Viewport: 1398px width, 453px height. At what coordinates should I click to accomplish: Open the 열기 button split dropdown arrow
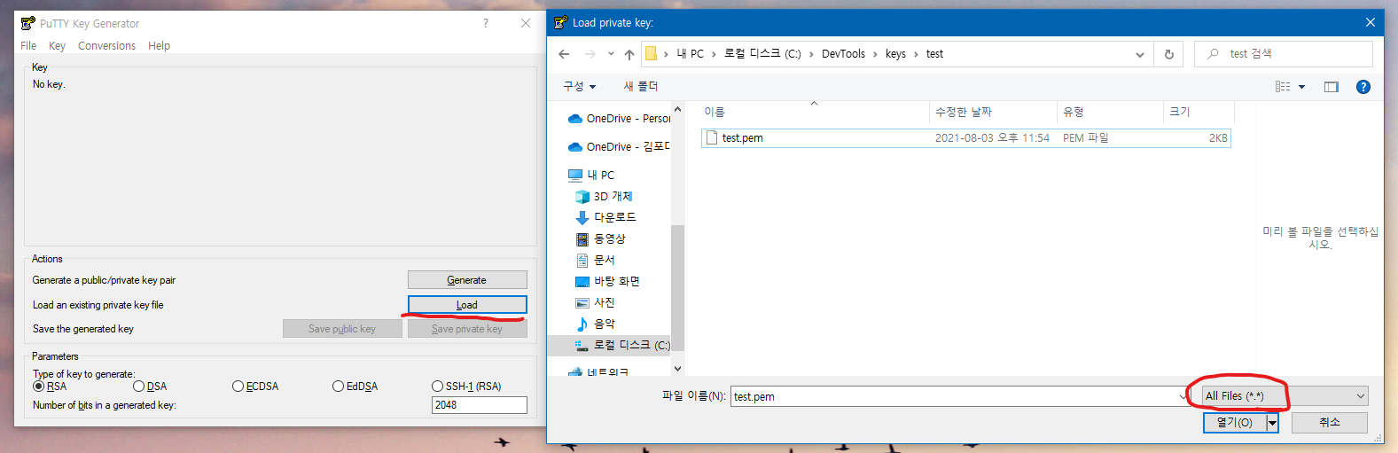[x=1272, y=423]
